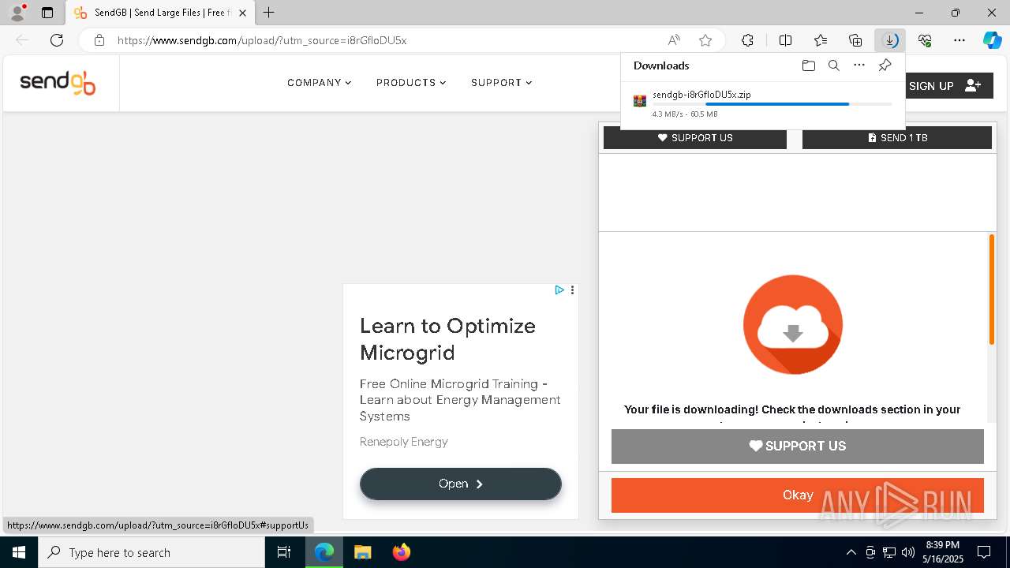Click the address bar URL
The width and height of the screenshot is (1010, 568).
tap(262, 40)
